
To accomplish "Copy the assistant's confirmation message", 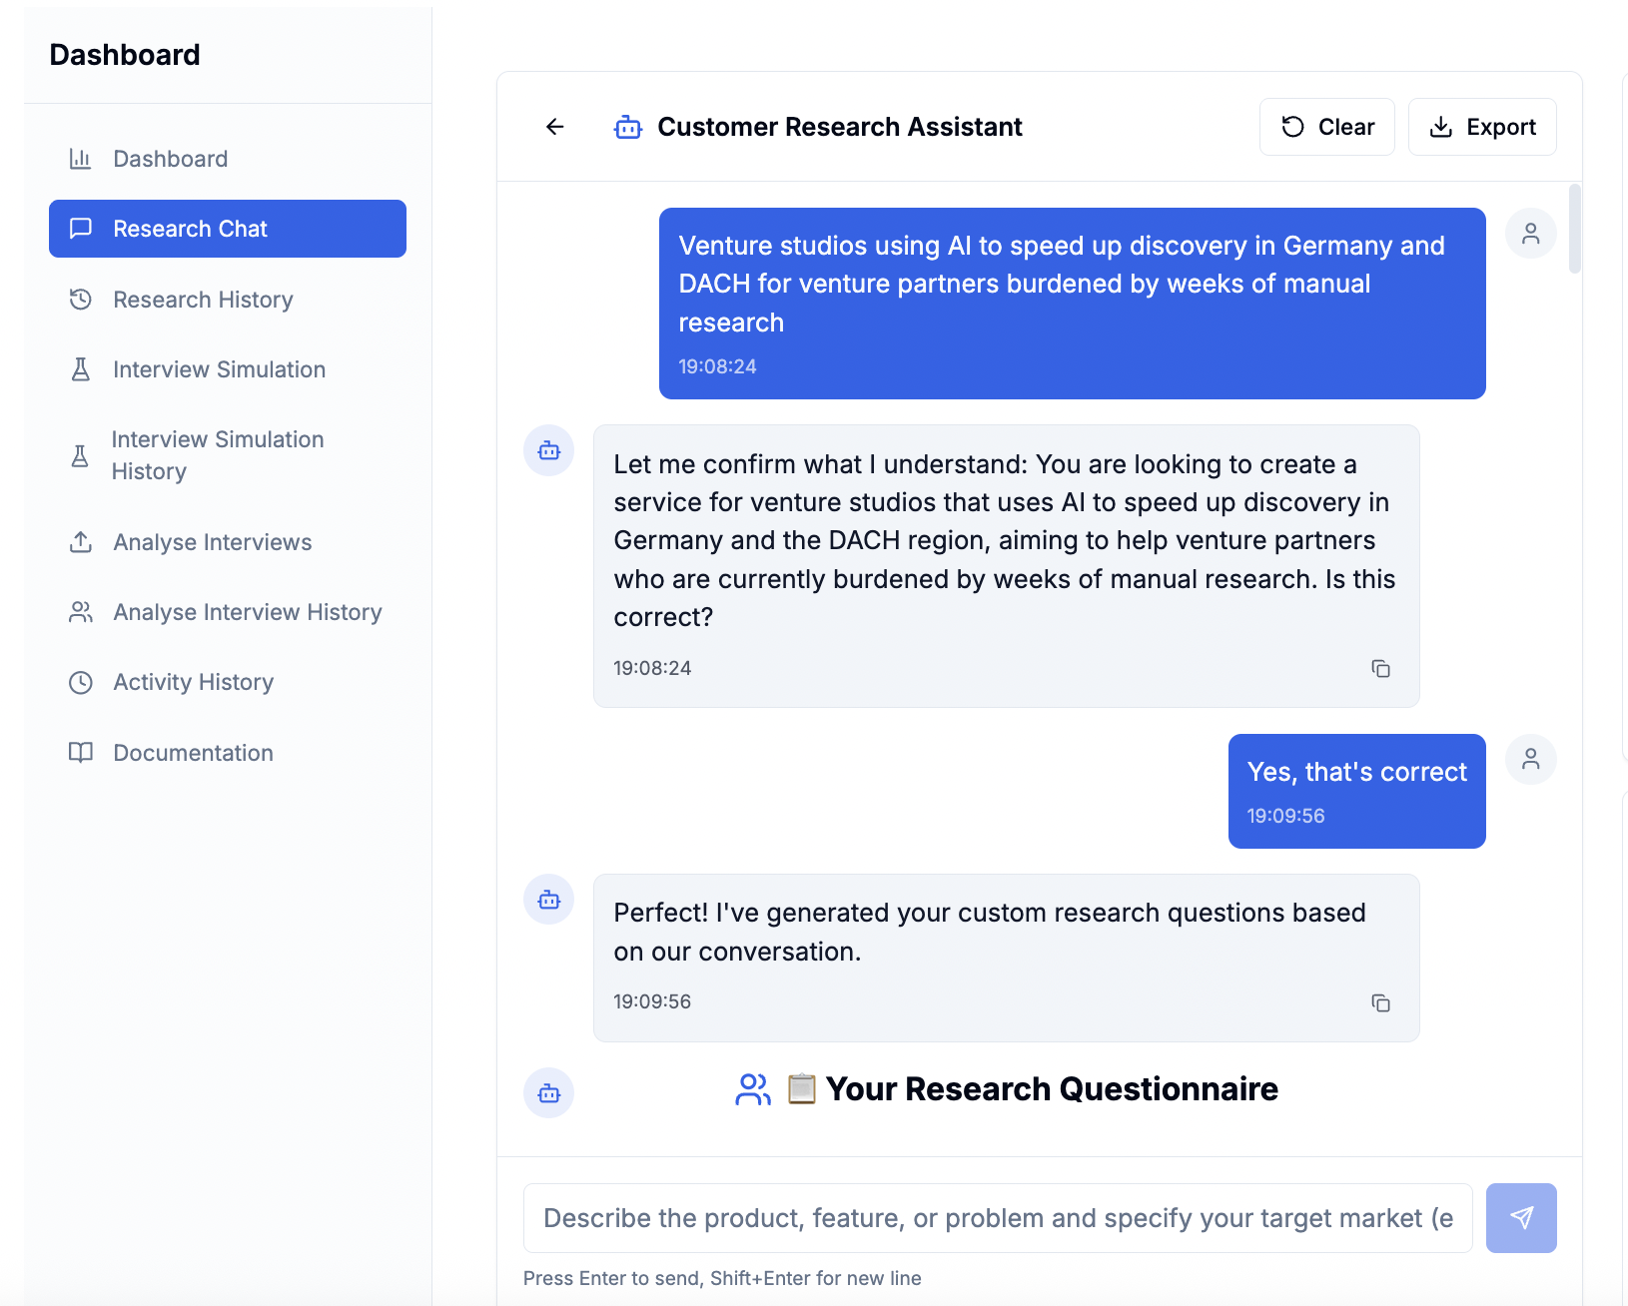I will tap(1381, 669).
